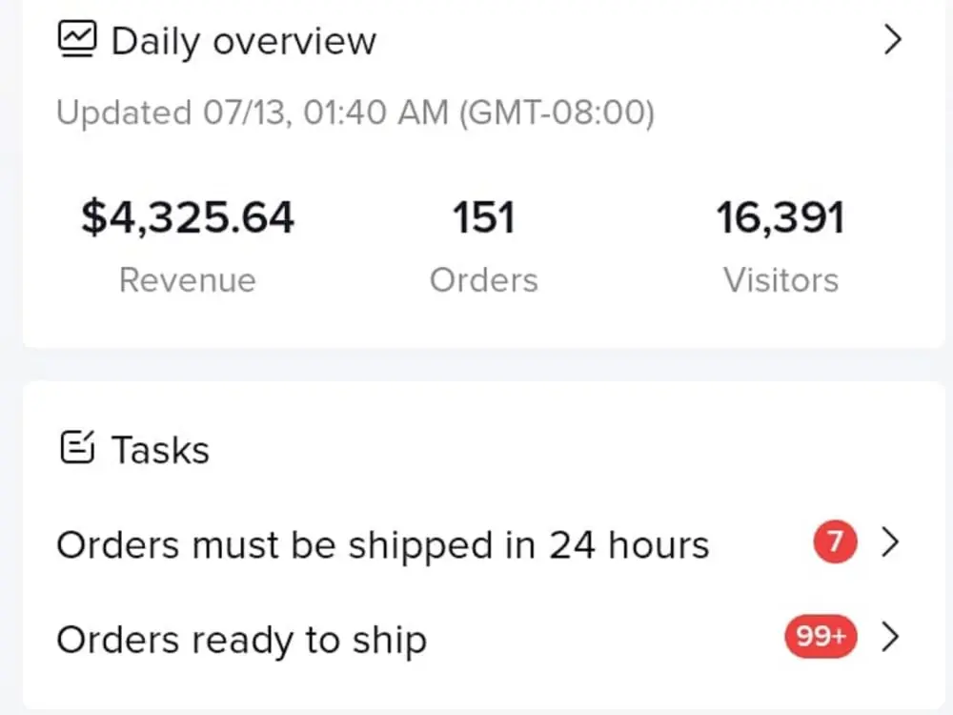Select the Visitors label

[781, 280]
